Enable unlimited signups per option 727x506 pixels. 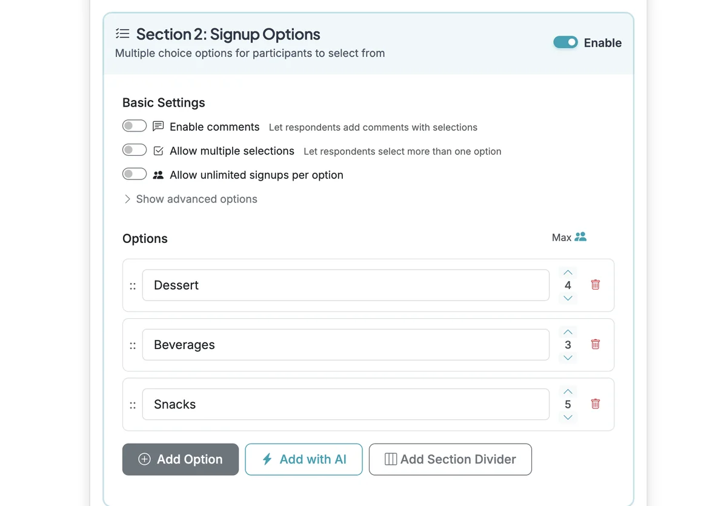pyautogui.click(x=134, y=174)
